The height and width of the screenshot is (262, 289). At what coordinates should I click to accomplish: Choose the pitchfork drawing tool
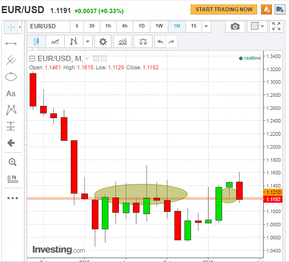[x=11, y=60]
